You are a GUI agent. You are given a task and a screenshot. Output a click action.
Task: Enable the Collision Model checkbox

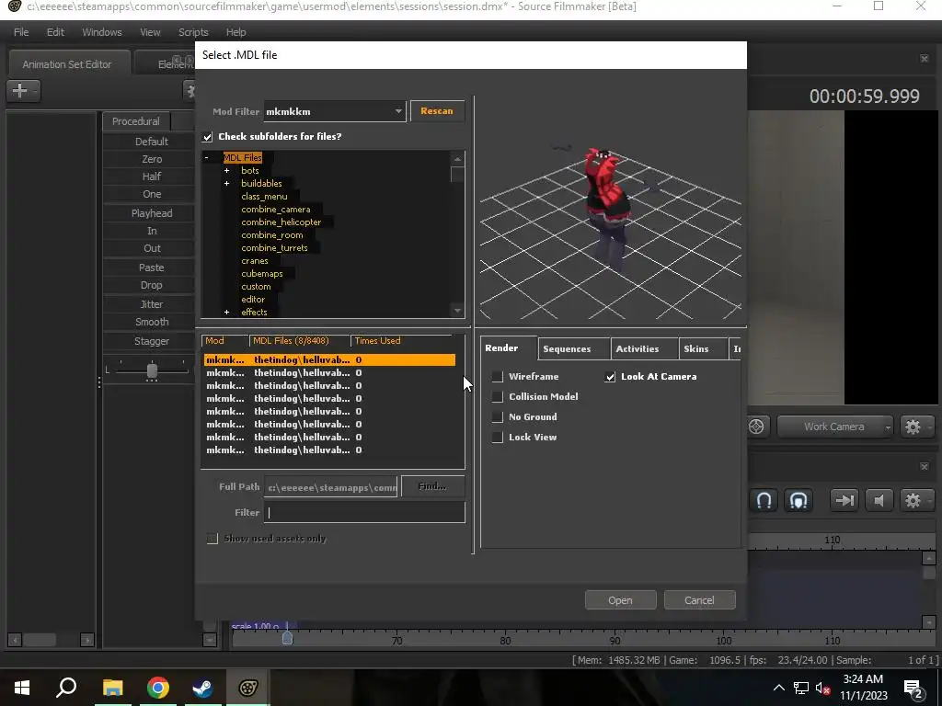click(x=497, y=397)
